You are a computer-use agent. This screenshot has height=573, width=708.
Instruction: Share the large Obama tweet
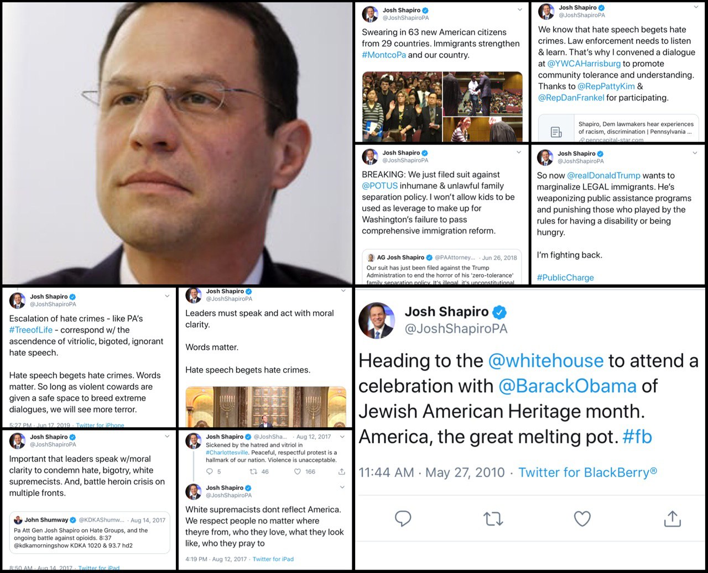tap(672, 518)
